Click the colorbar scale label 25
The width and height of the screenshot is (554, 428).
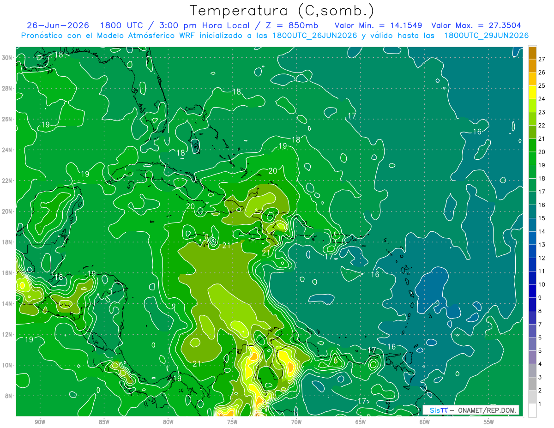[x=542, y=85]
